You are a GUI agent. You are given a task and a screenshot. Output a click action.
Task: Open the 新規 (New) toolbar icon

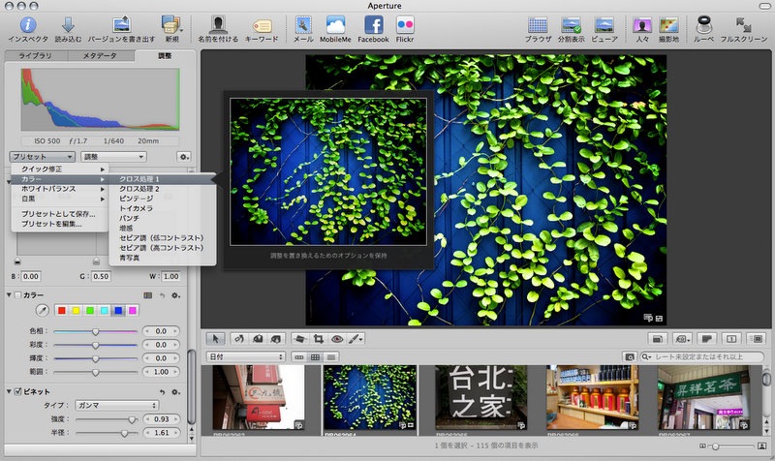[171, 25]
